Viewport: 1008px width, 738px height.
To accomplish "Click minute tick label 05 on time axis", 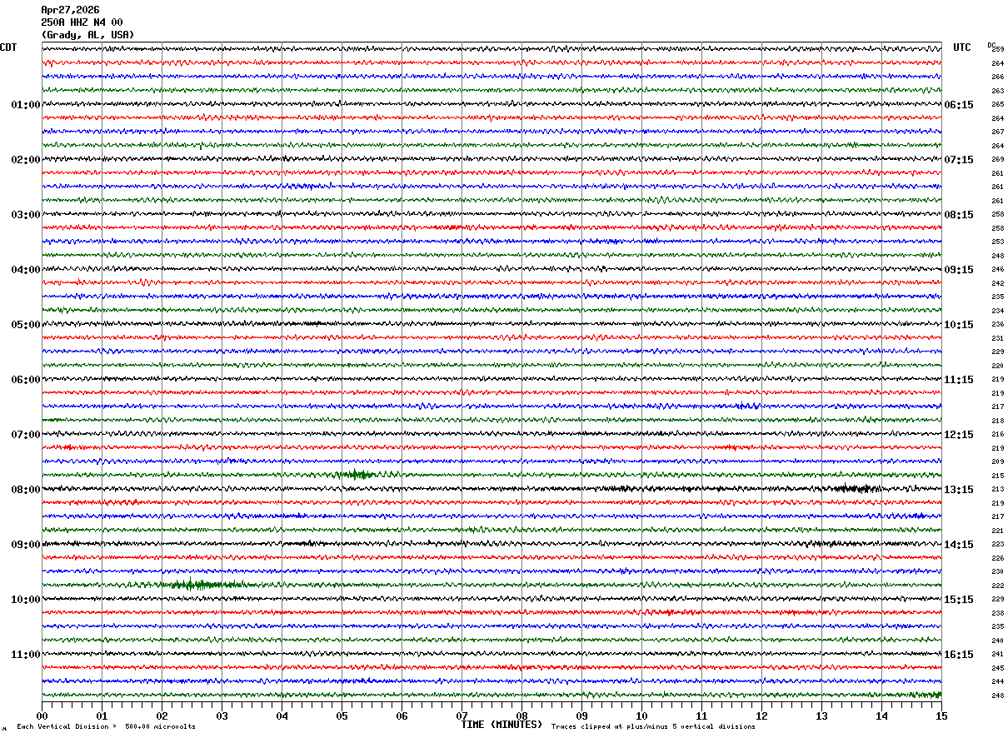I will click(x=342, y=716).
